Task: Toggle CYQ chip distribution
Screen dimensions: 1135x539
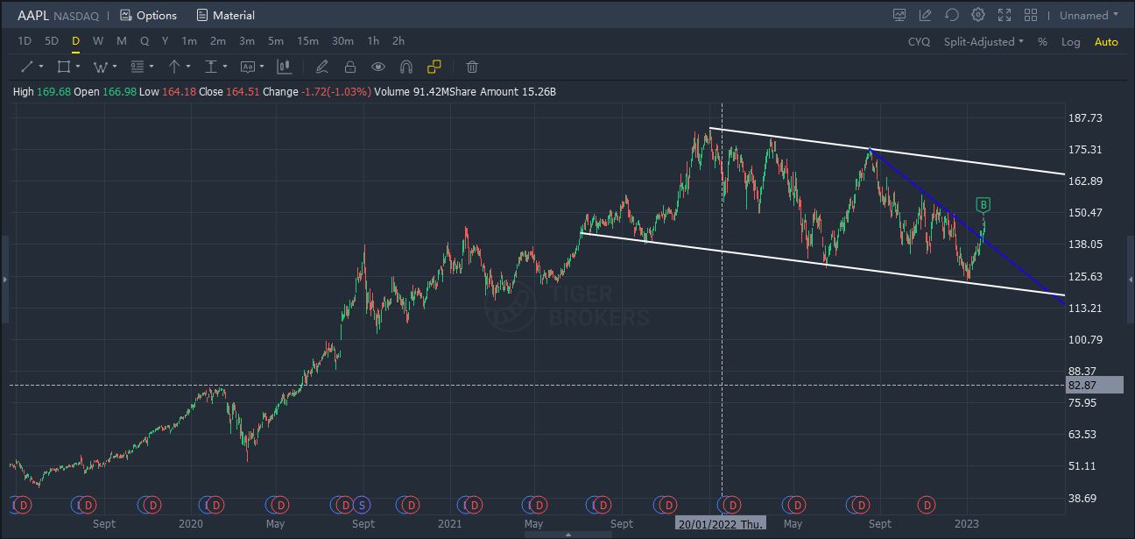Action: 919,41
